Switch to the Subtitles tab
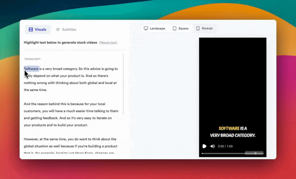The height and width of the screenshot is (179, 296). [66, 29]
